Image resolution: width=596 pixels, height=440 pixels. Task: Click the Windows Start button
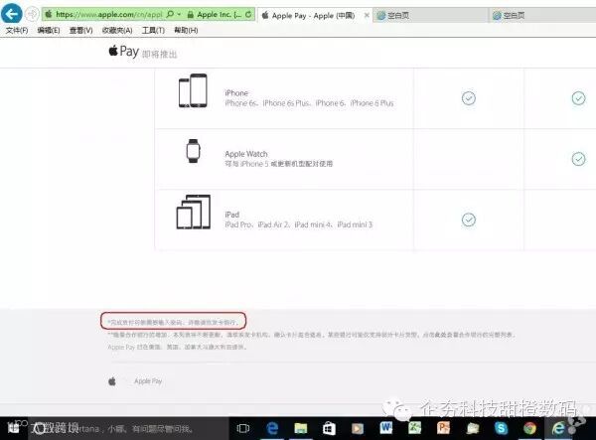click(13, 429)
